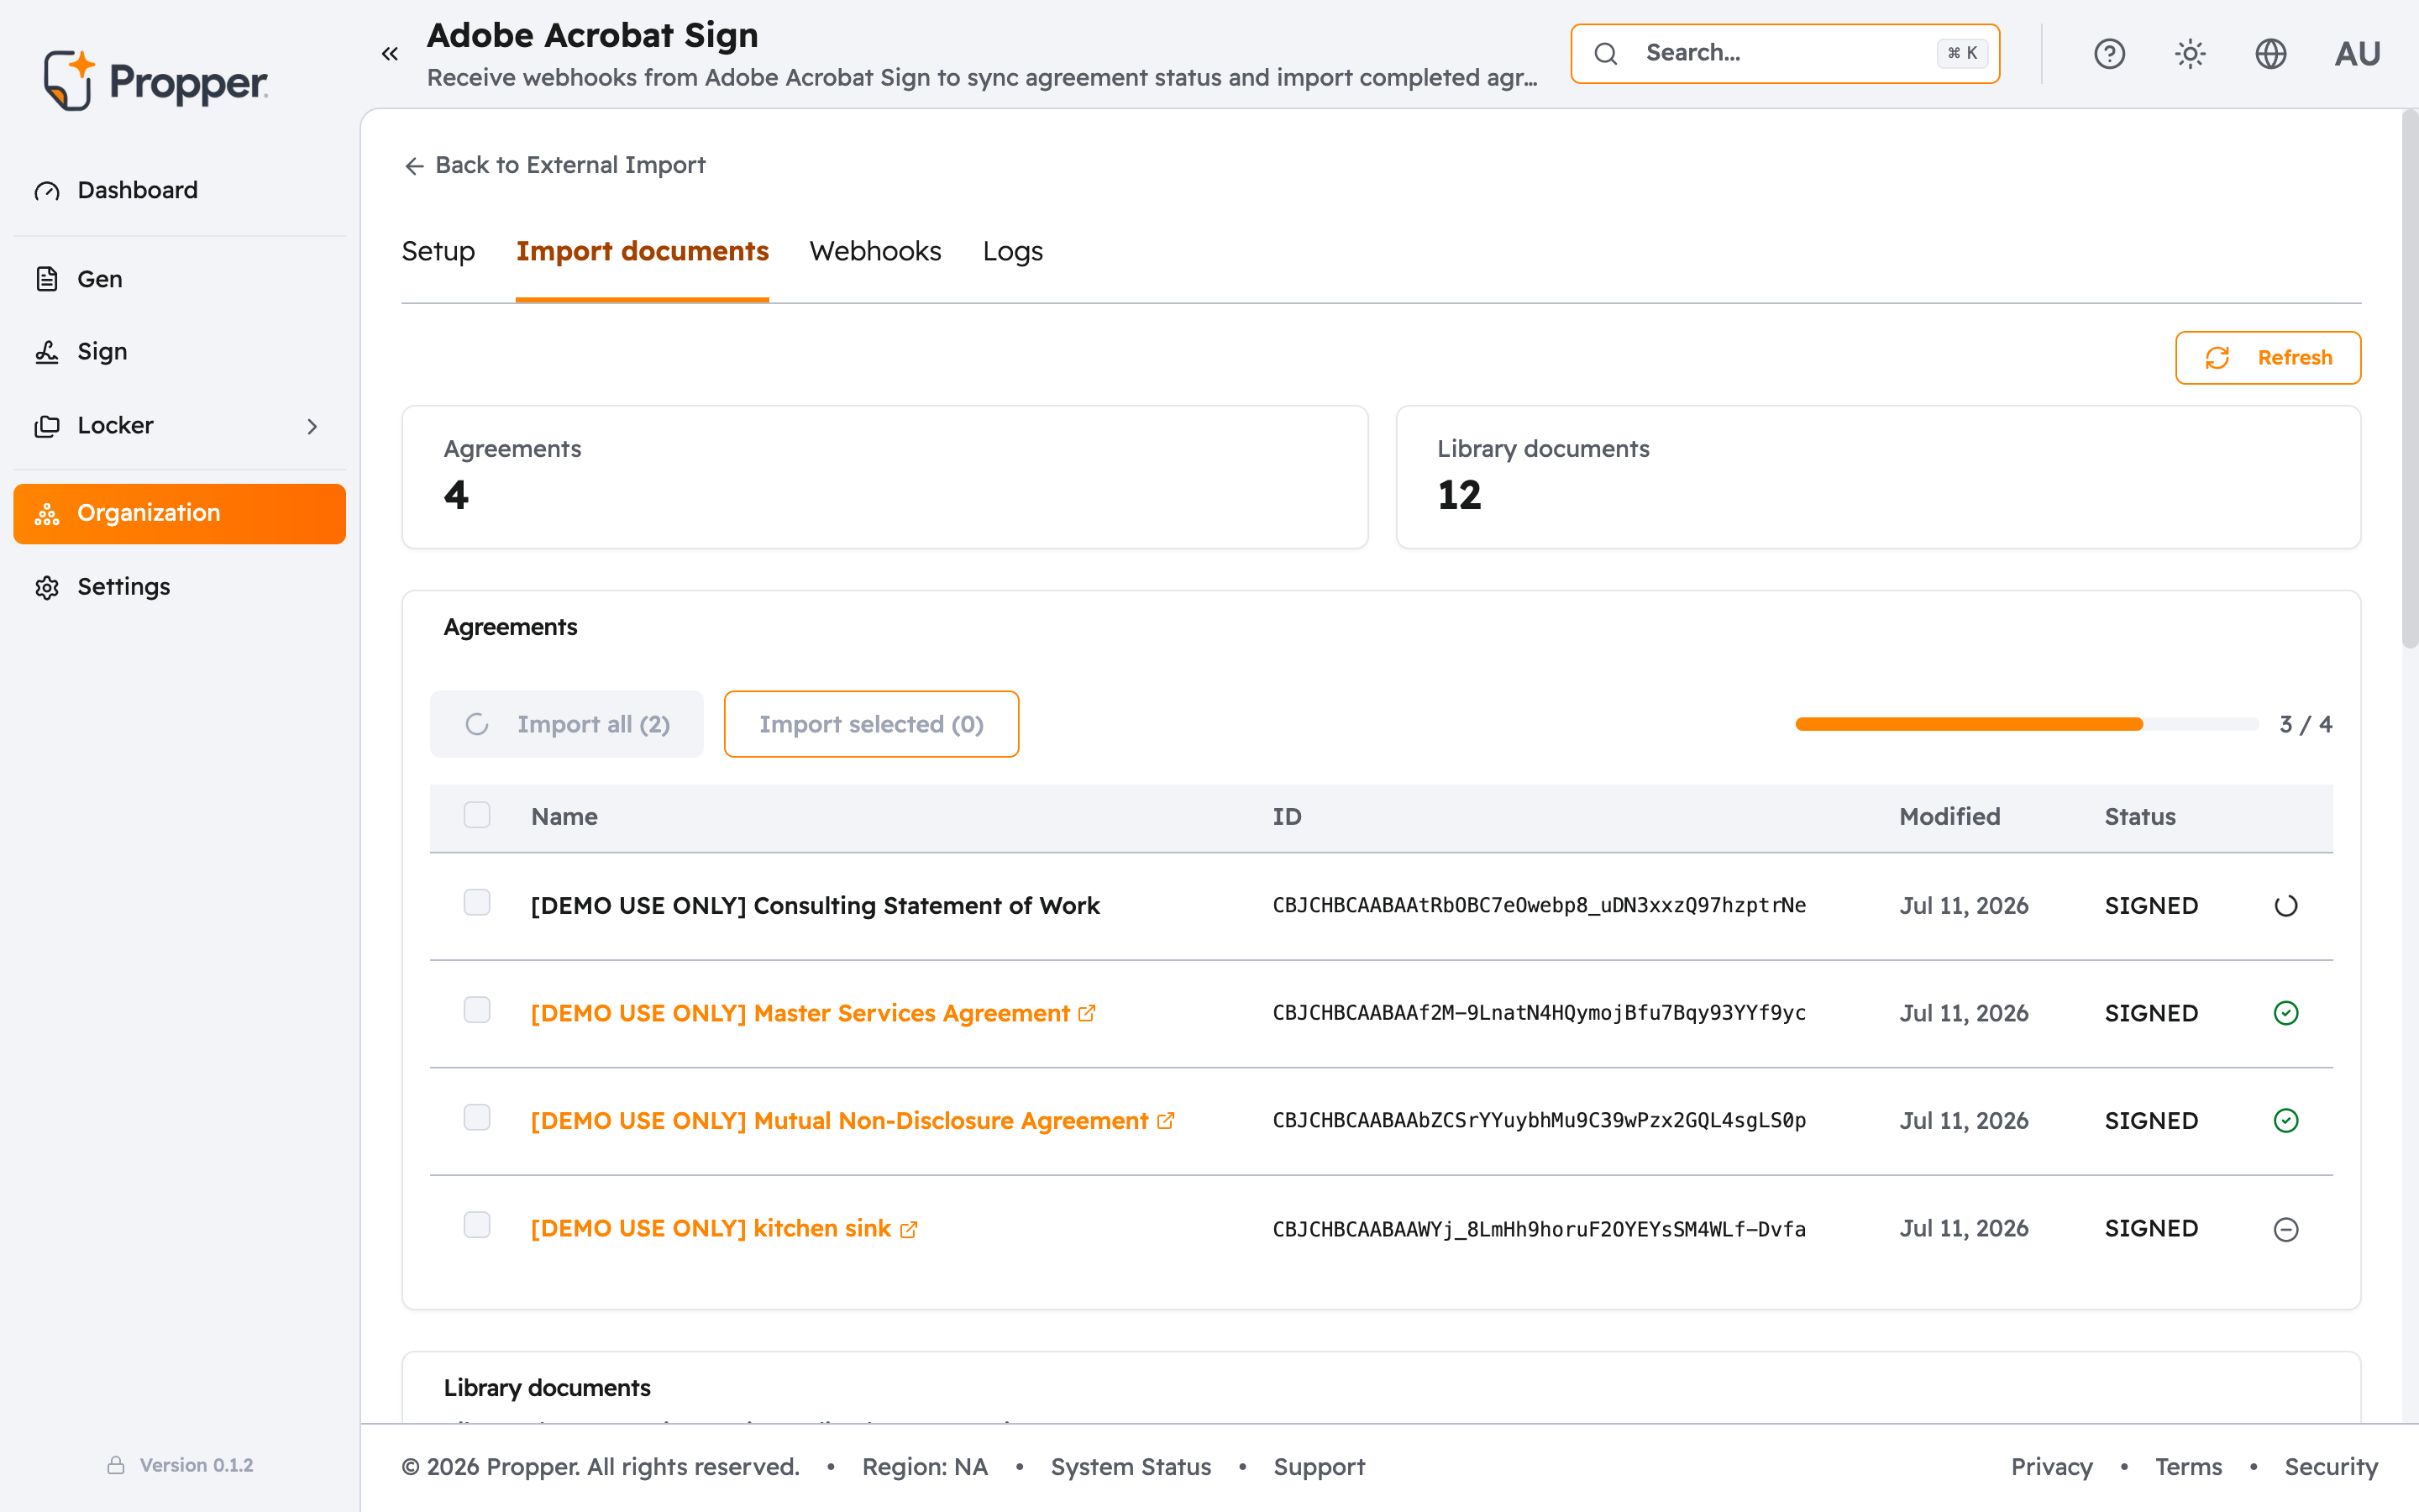This screenshot has width=2419, height=1512.
Task: Open language globe icon
Action: point(2271,54)
